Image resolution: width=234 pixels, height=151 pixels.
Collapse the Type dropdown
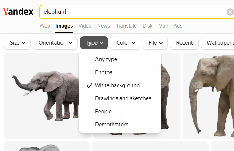pyautogui.click(x=94, y=43)
